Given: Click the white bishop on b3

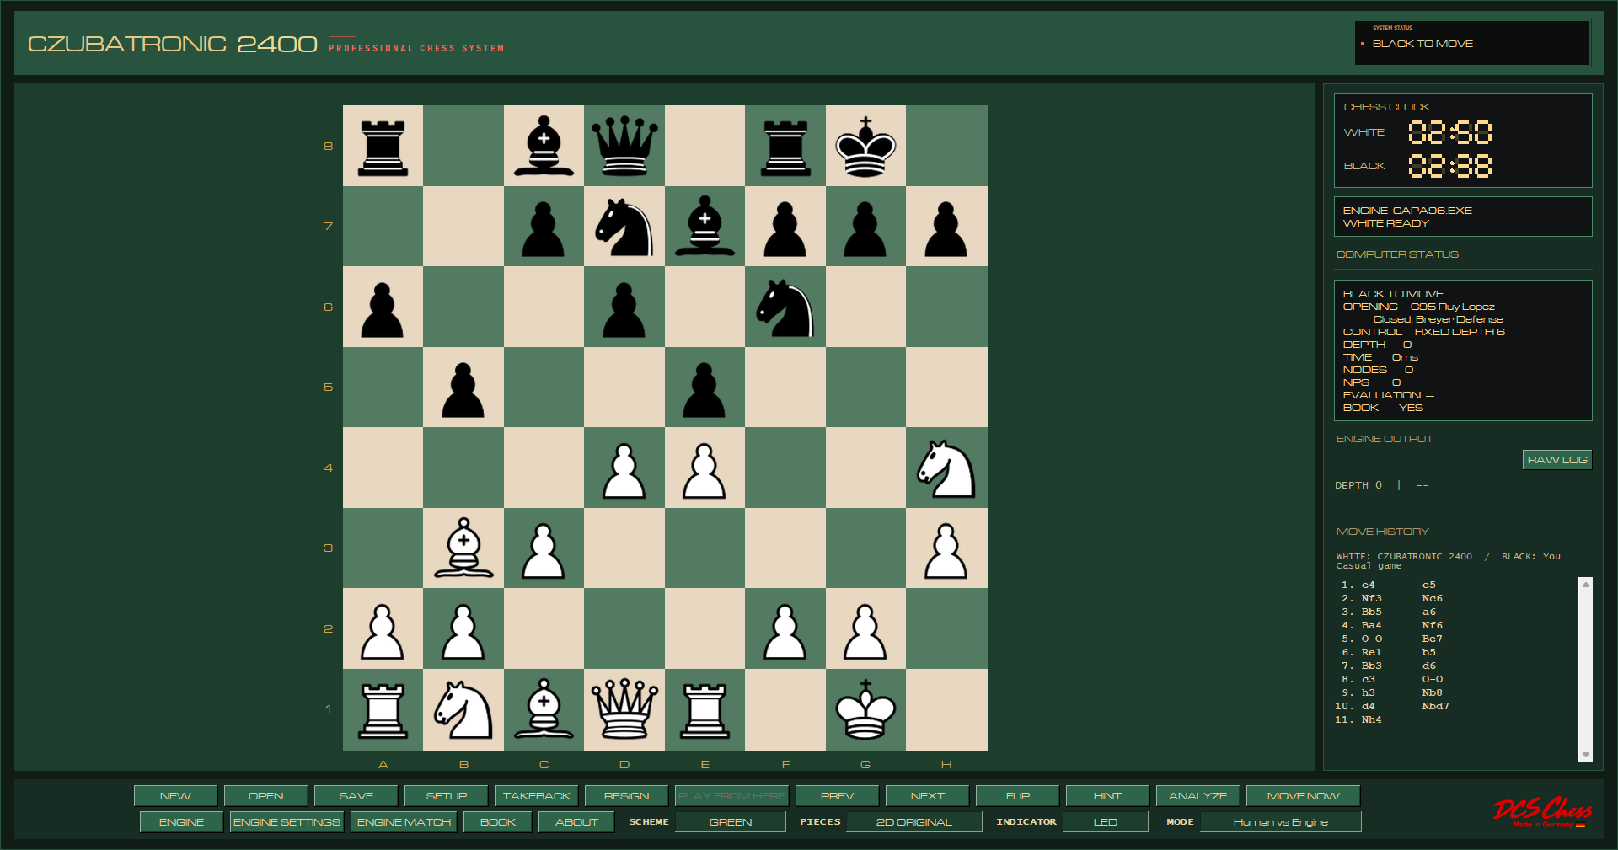Looking at the screenshot, I should point(463,548).
